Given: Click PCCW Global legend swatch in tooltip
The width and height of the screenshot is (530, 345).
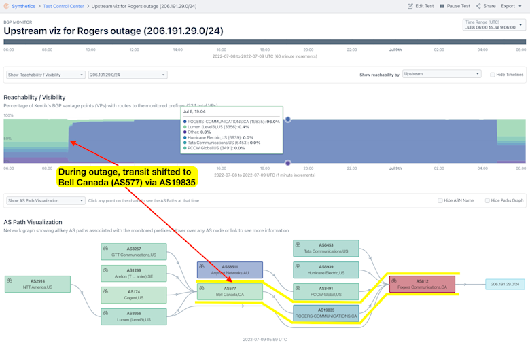Looking at the screenshot, I should click(x=185, y=148).
